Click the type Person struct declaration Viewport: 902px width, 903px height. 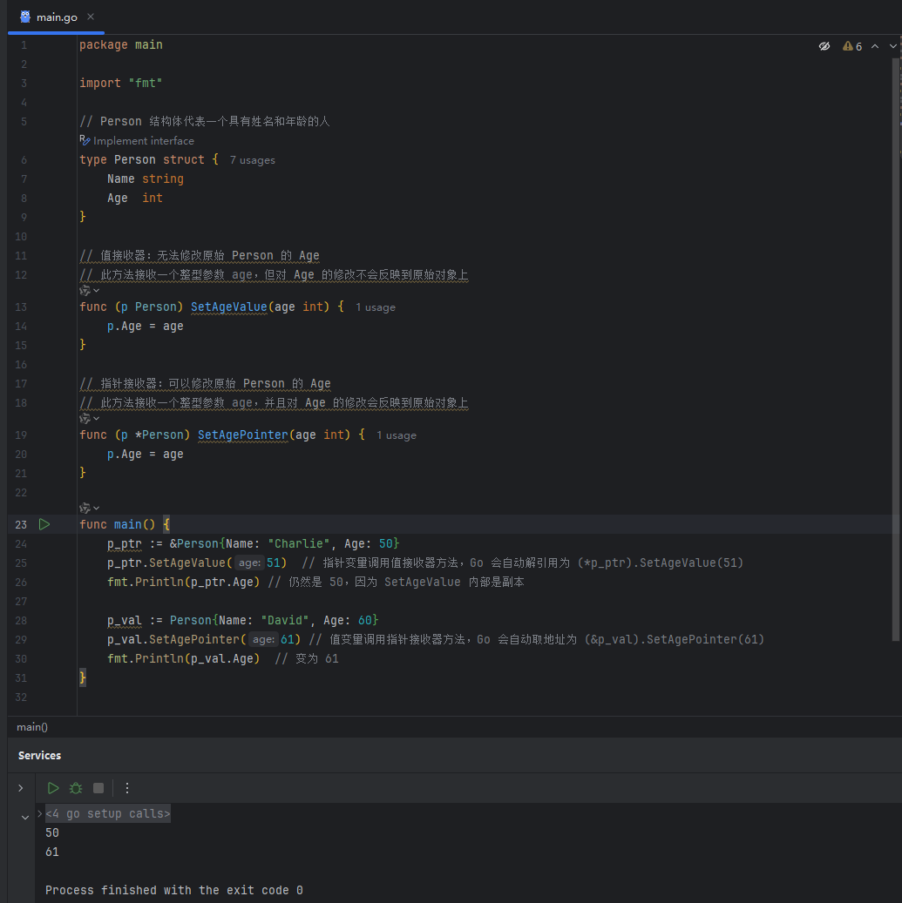(149, 159)
